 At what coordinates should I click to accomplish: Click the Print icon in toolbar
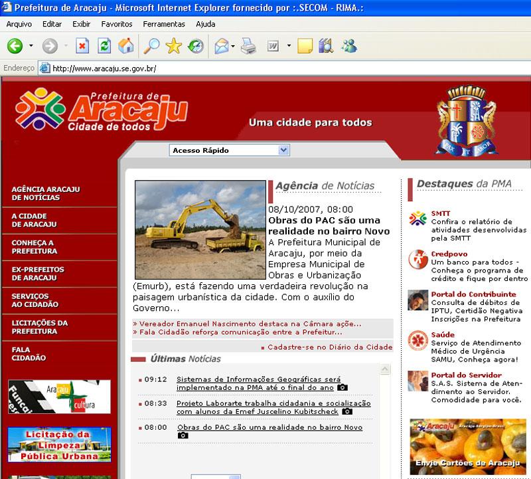248,46
